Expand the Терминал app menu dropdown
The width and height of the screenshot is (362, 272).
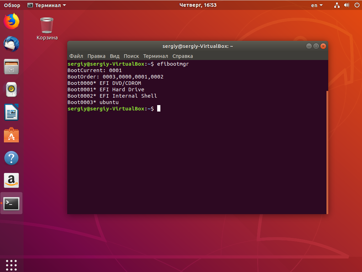click(x=47, y=5)
